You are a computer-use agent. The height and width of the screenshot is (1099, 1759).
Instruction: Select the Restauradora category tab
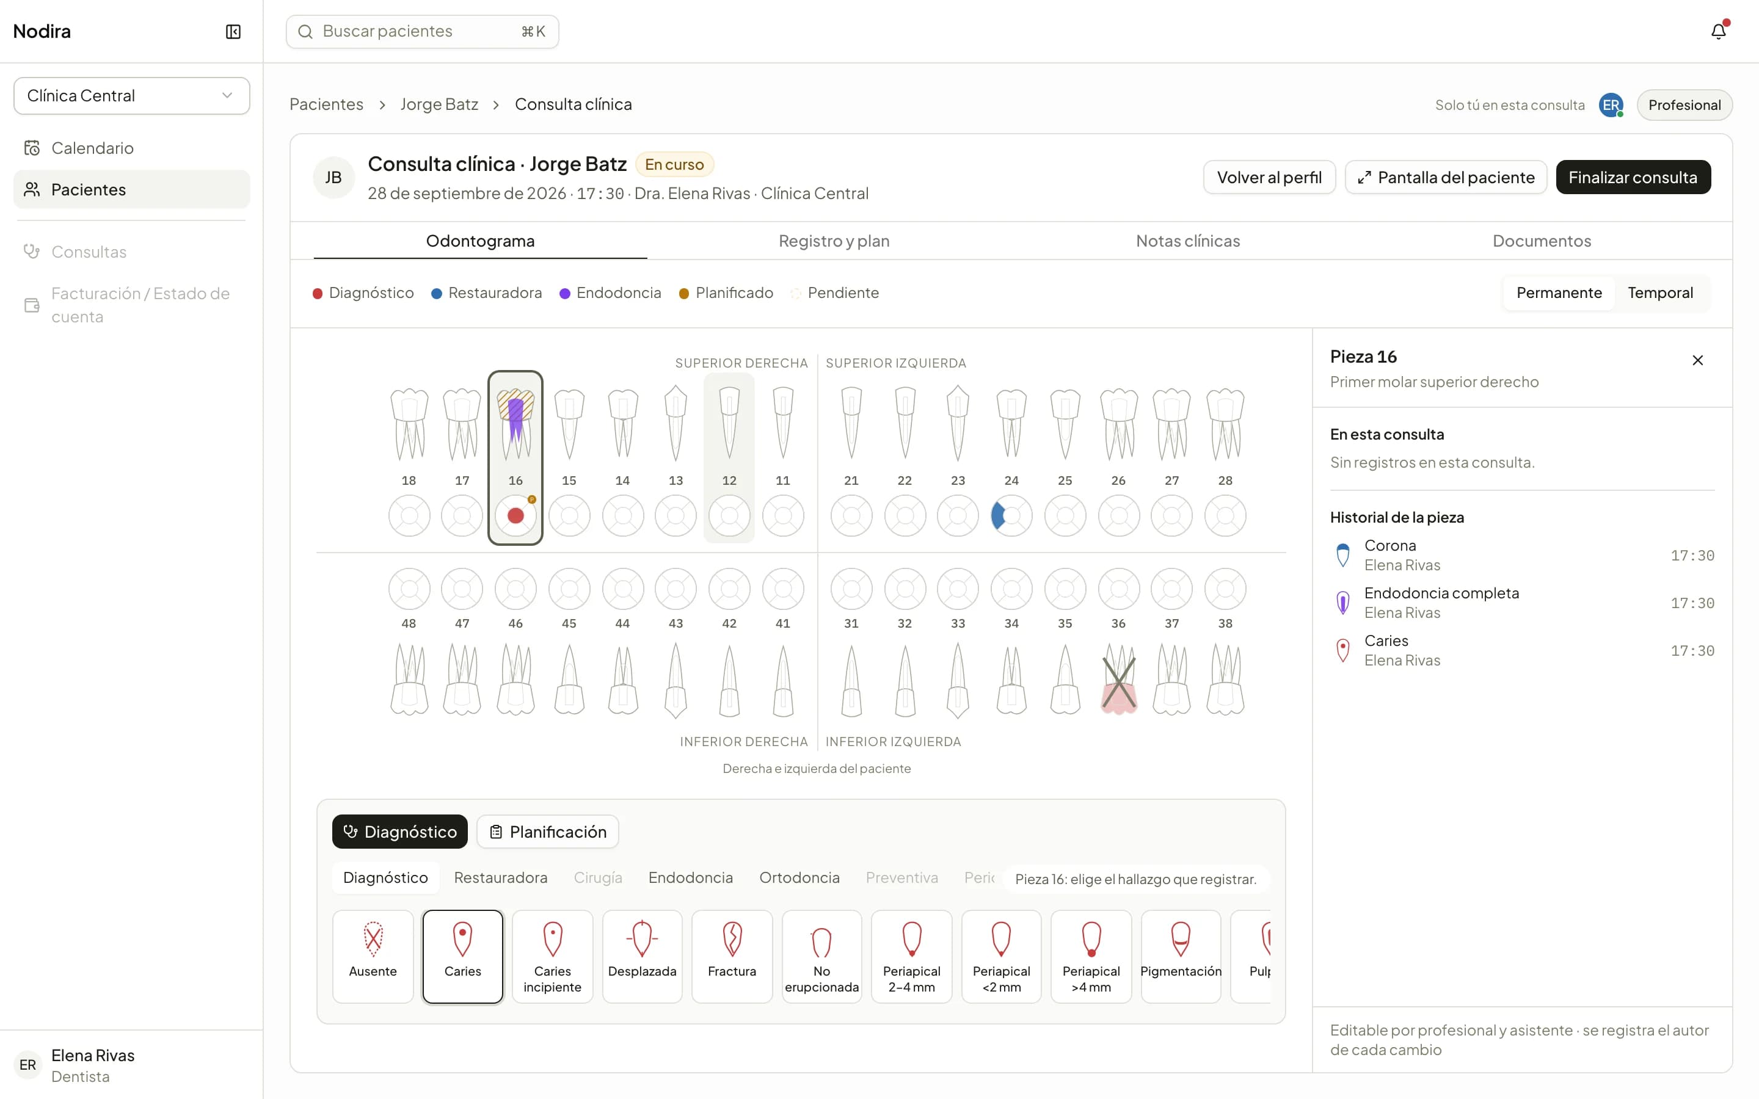pos(501,877)
